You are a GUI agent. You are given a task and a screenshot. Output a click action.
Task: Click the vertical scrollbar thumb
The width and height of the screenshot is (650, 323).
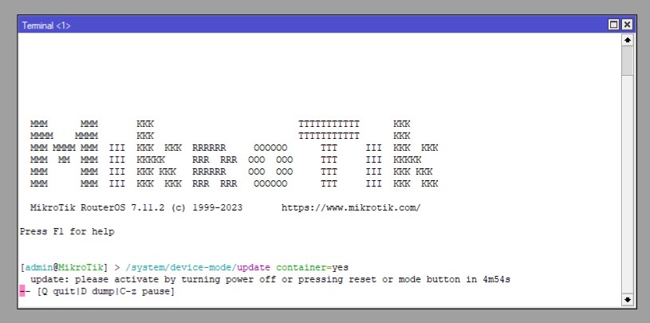point(627,61)
